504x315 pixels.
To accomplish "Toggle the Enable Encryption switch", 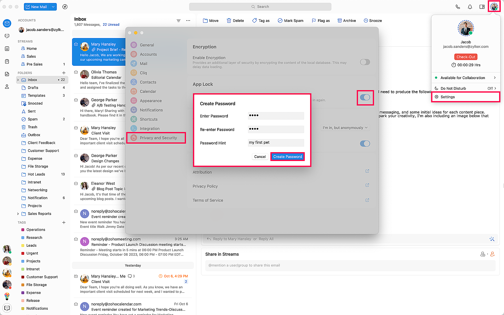I will (x=365, y=62).
